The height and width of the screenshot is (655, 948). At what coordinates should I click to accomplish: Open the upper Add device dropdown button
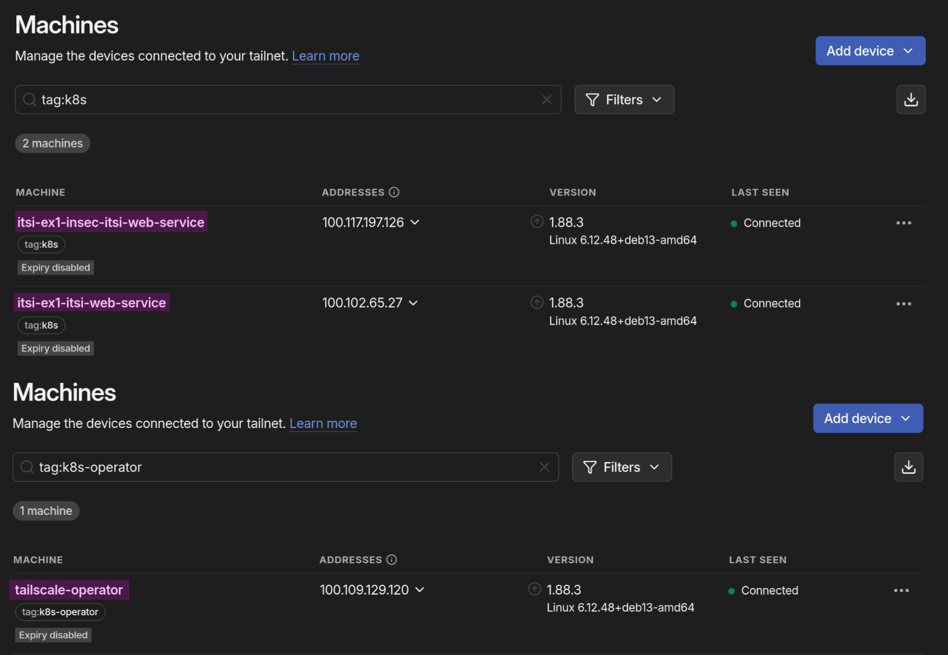[870, 51]
